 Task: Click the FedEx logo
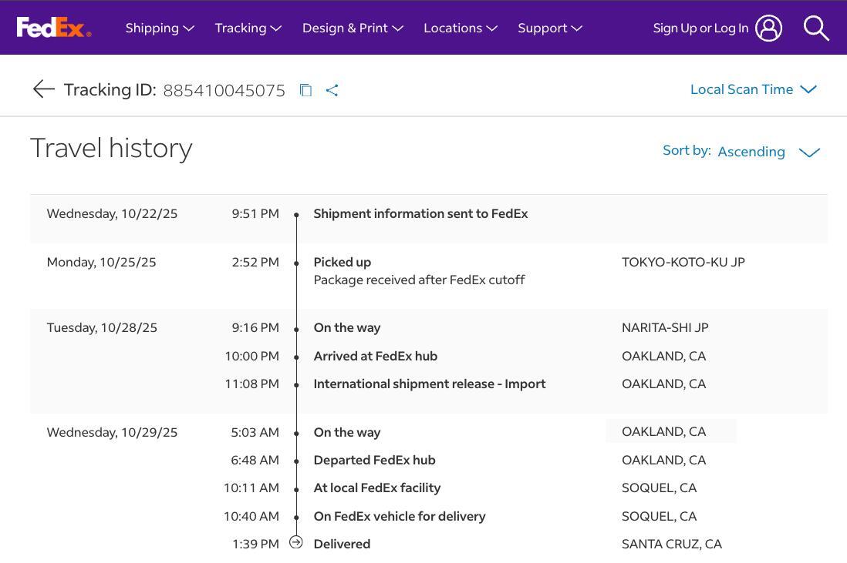53,28
